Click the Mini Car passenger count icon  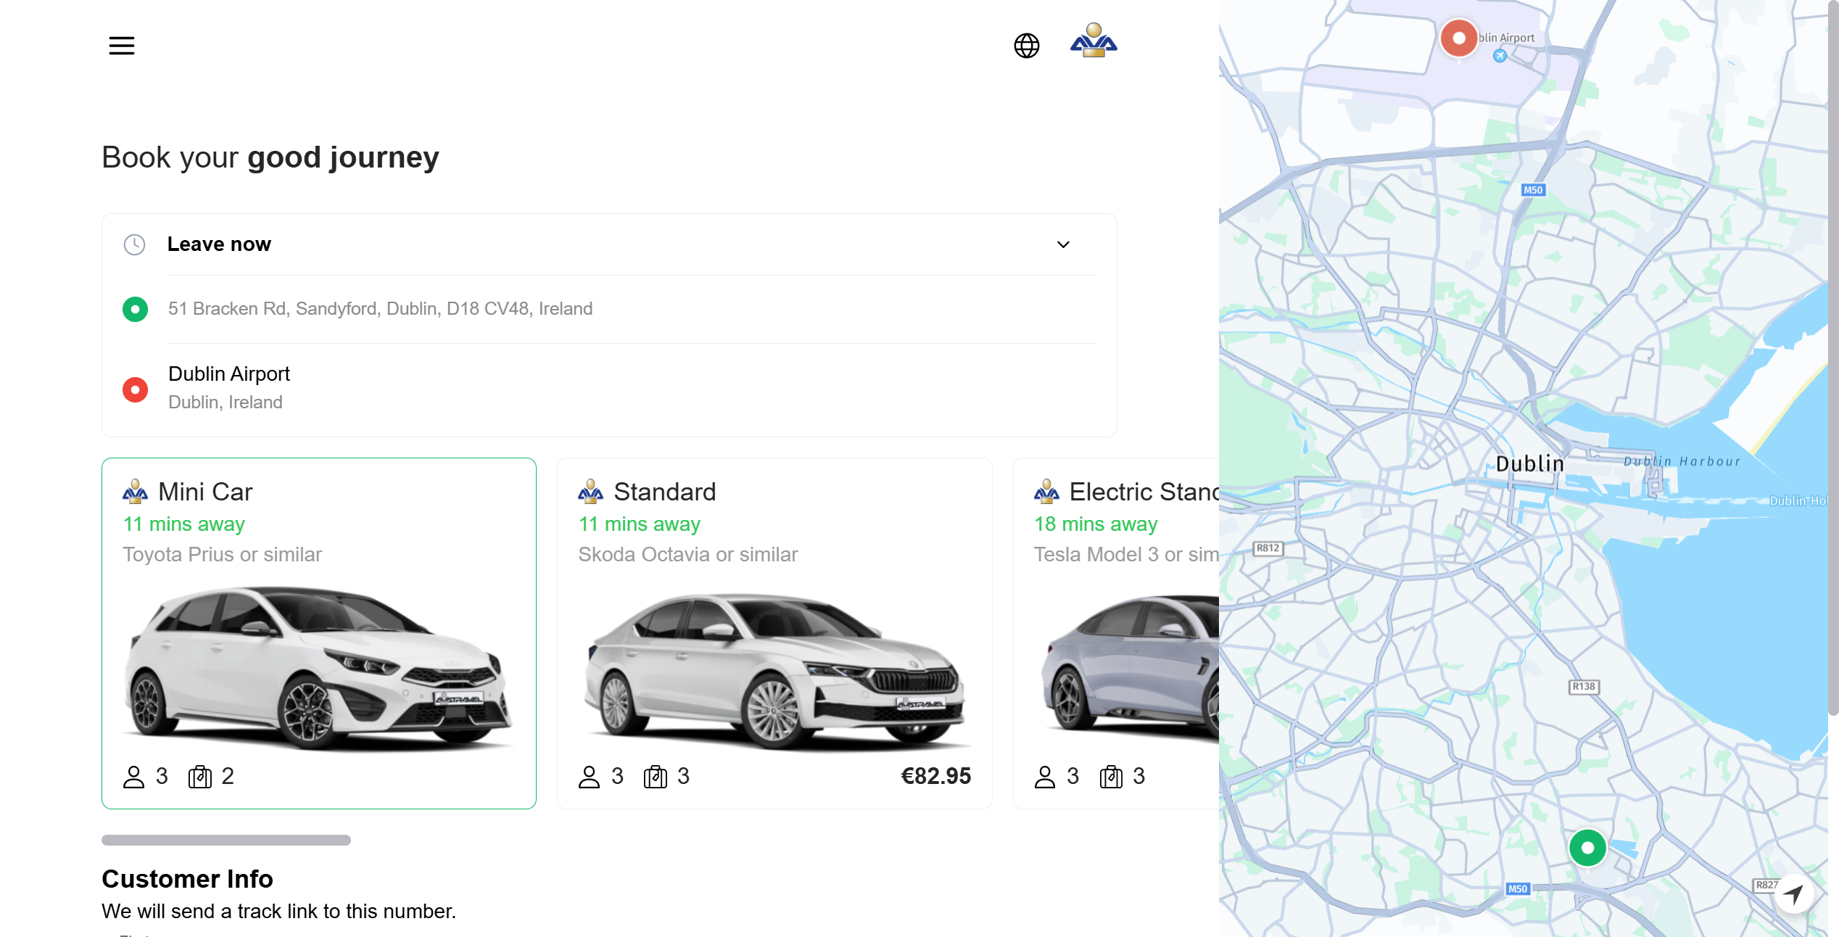(x=133, y=777)
